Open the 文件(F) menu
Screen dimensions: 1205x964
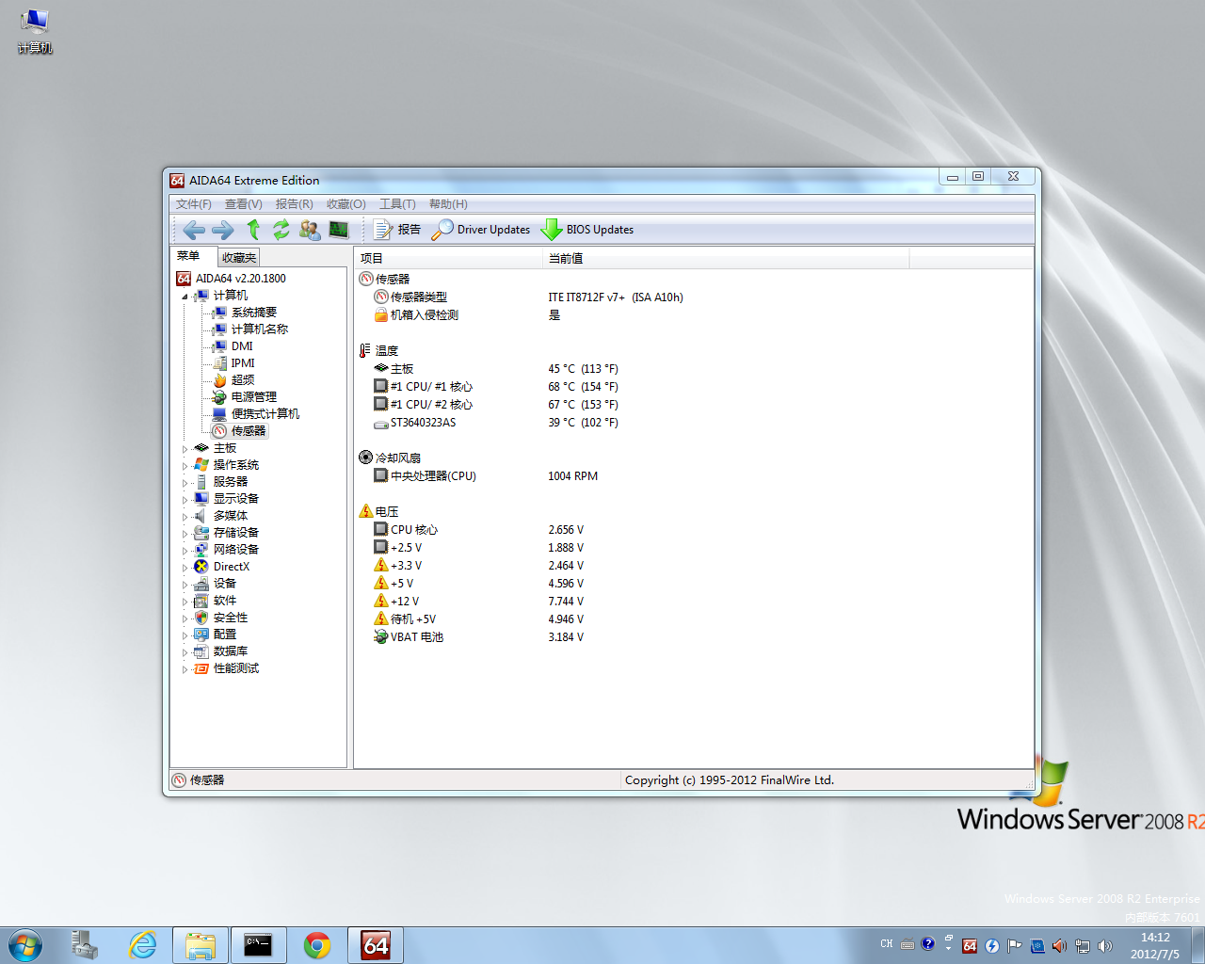click(194, 204)
